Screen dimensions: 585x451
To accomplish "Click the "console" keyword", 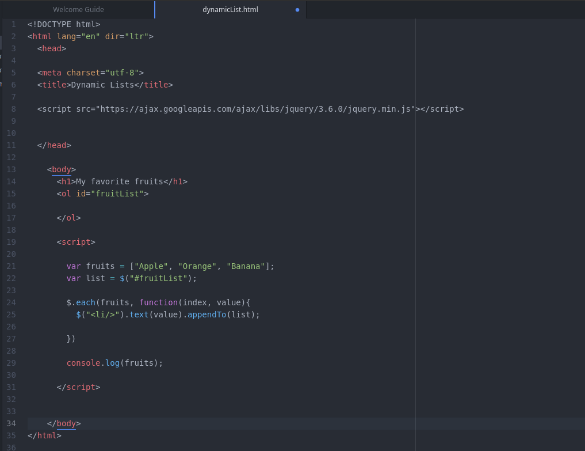I will [83, 363].
